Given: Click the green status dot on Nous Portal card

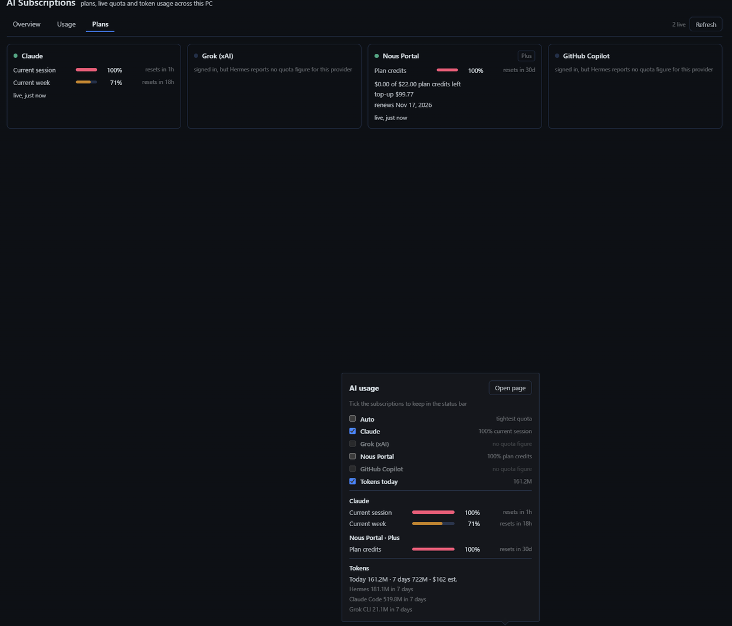Looking at the screenshot, I should click(376, 56).
